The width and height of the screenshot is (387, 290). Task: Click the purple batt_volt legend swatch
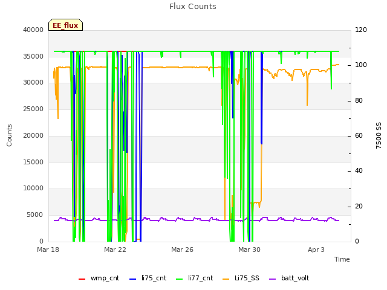pos(272,279)
